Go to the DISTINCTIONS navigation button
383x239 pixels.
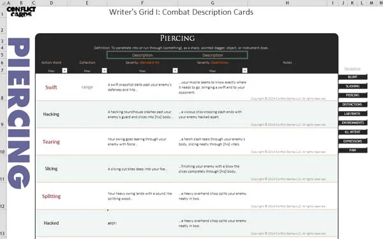click(x=353, y=104)
